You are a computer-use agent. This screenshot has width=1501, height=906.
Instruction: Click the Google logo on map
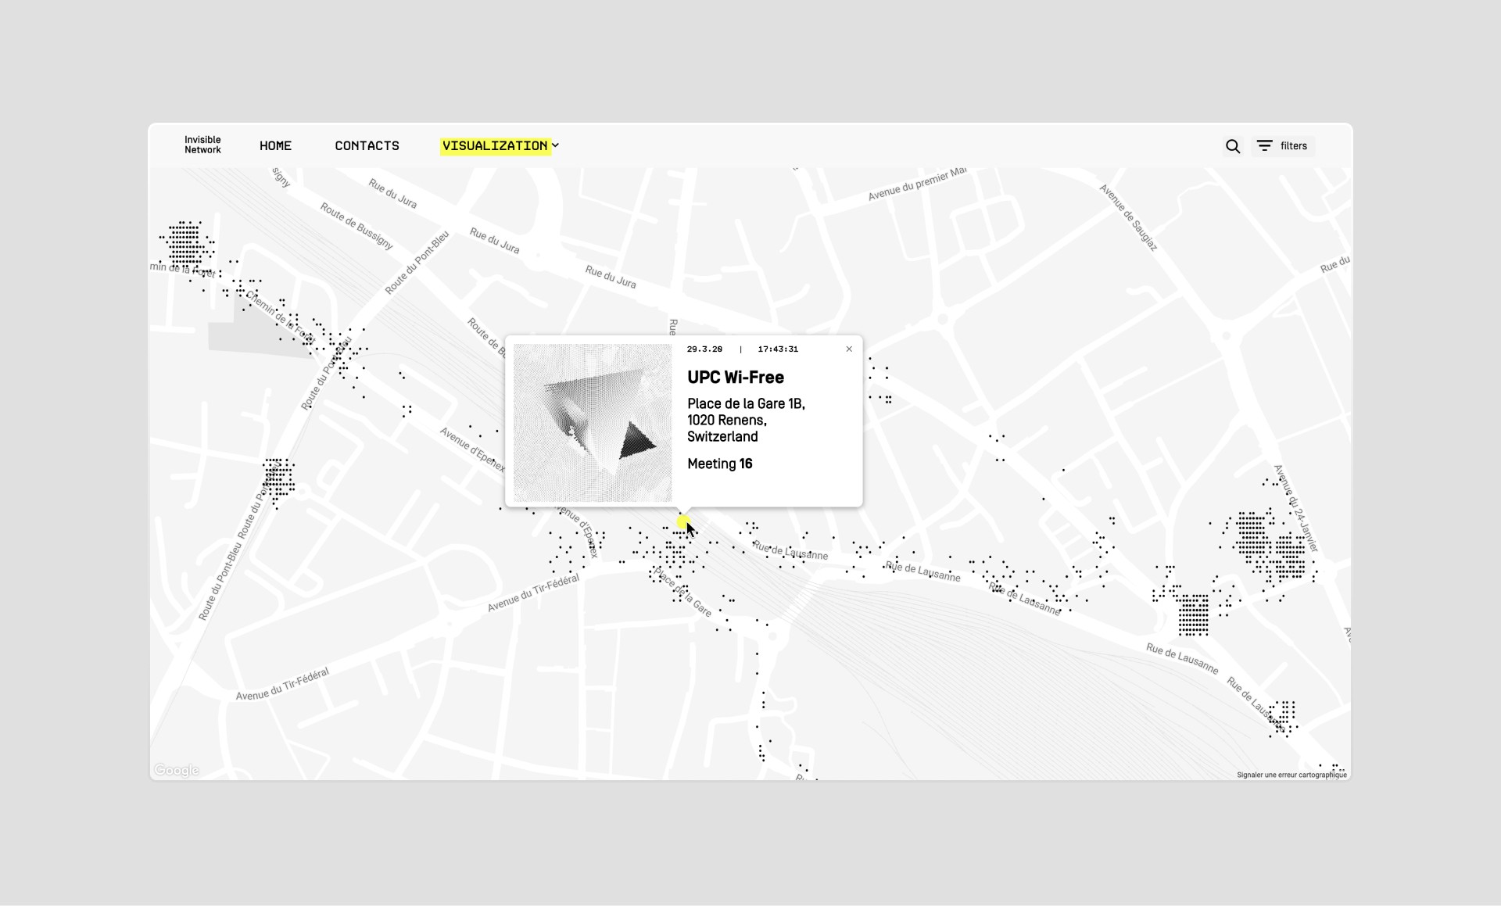(x=177, y=770)
